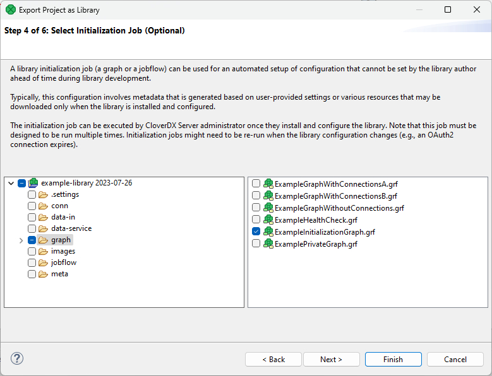Collapse the example-library root node

click(11, 183)
